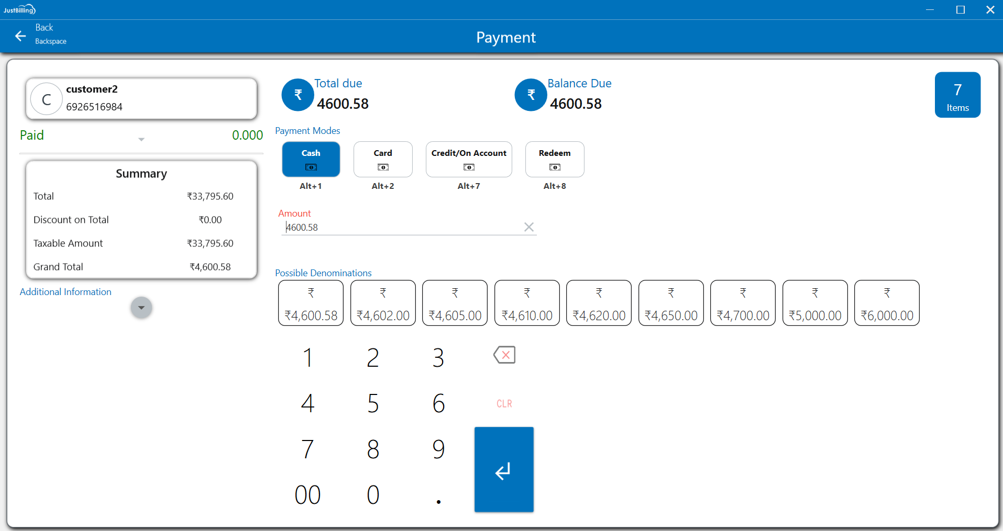Choose Credit/On Account payment mode
1003x531 pixels.
[x=468, y=159]
